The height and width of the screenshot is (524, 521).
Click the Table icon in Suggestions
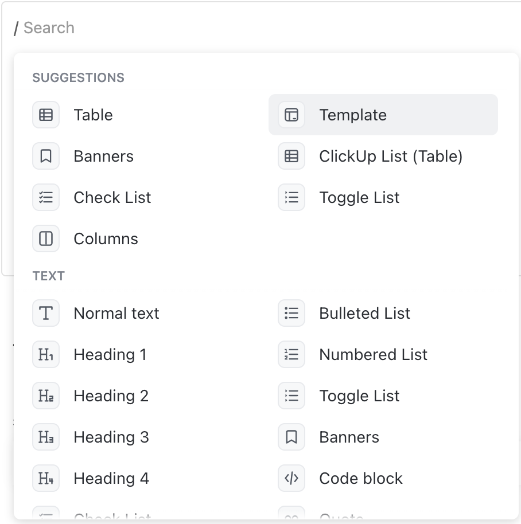click(46, 115)
